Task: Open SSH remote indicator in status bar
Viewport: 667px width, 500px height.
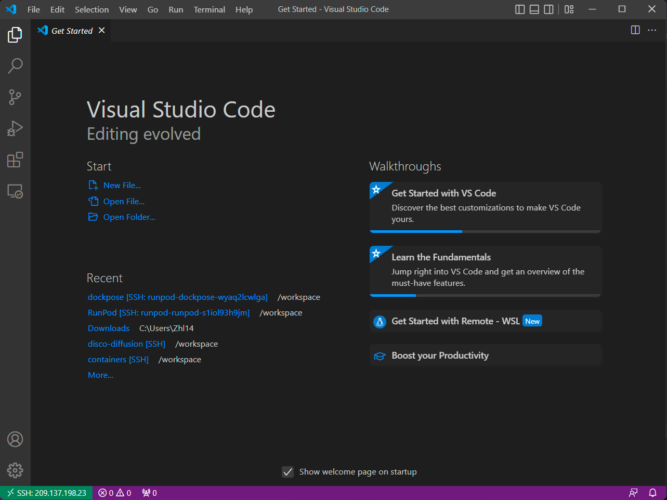Action: pos(46,493)
